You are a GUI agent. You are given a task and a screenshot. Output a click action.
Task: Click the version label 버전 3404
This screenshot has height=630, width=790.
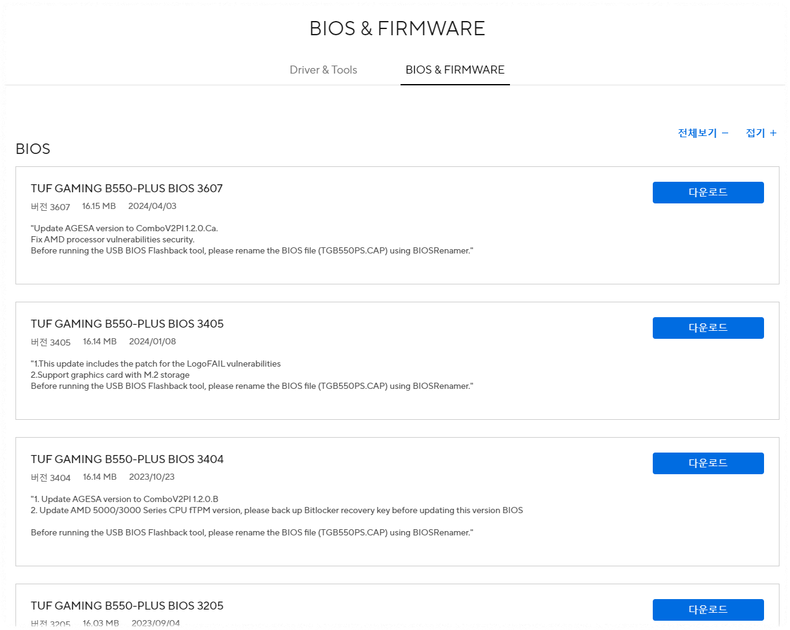(x=51, y=477)
